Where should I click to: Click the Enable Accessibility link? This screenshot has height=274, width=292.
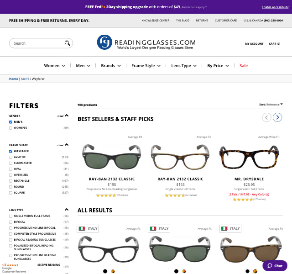(275, 7)
